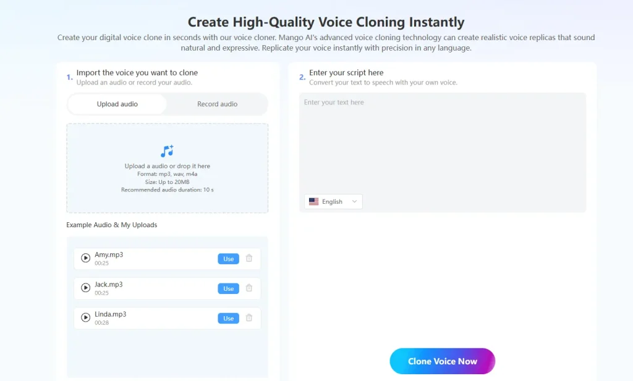Click the music note upload icon
Image resolution: width=633 pixels, height=381 pixels.
pyautogui.click(x=167, y=150)
